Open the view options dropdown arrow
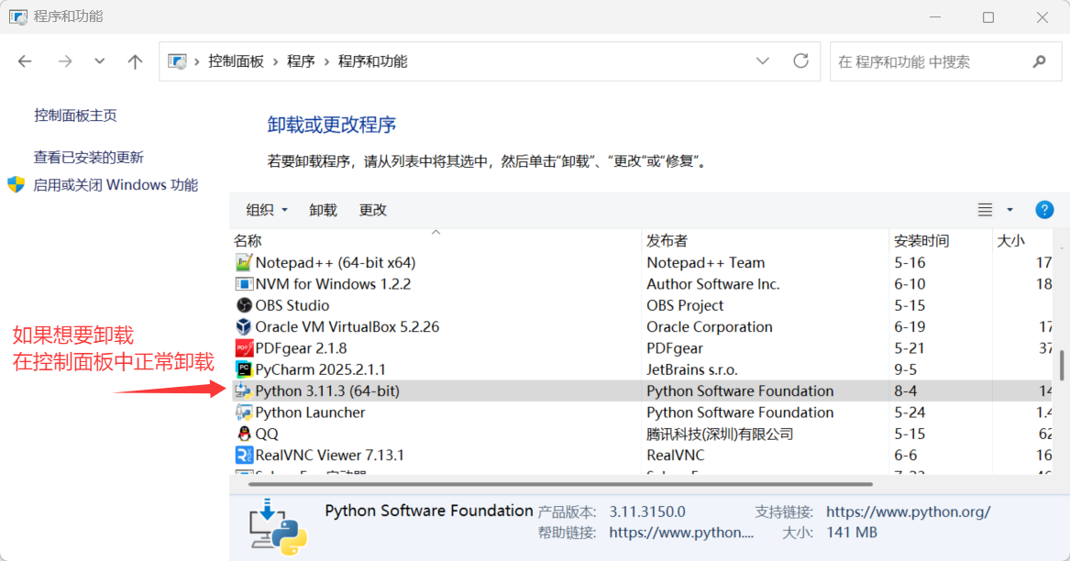Image resolution: width=1070 pixels, height=561 pixels. coord(1009,209)
